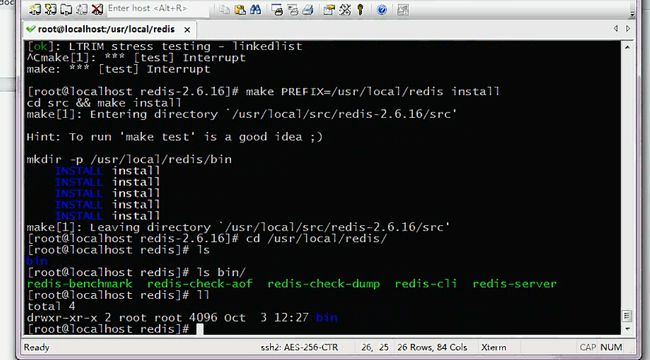
Task: Click the 'make PREFIX=/usr/local/redis install' command text
Action: tap(372, 91)
